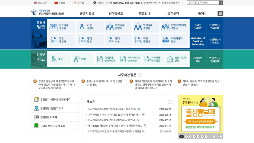Click 인터넷신고 민원안내 button
Screen dimensions: 254x143
pos(215,60)
